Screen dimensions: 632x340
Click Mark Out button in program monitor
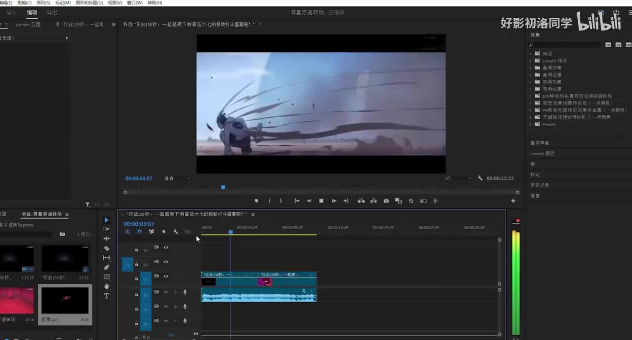click(x=281, y=201)
